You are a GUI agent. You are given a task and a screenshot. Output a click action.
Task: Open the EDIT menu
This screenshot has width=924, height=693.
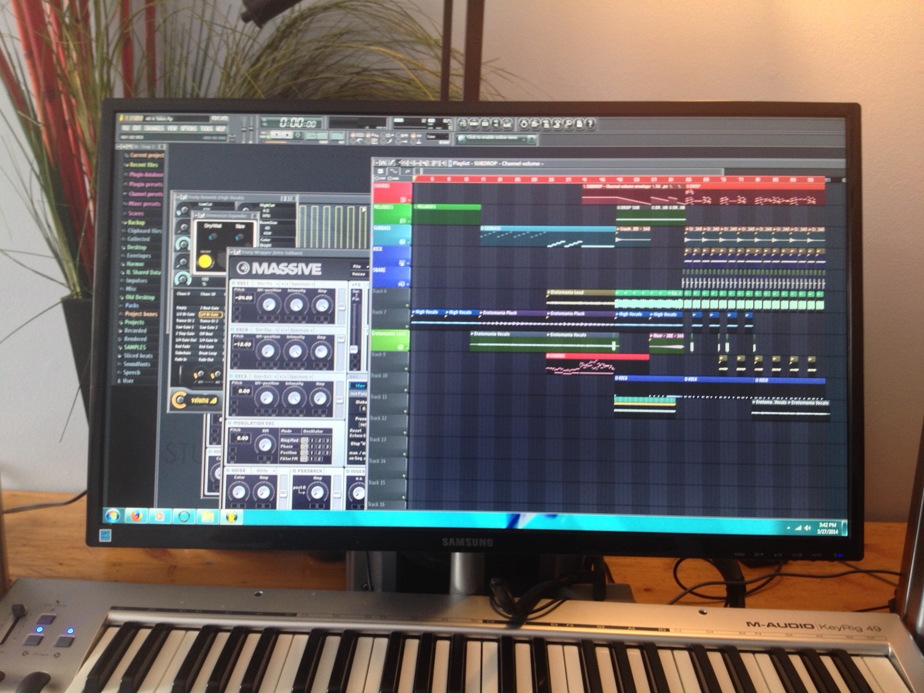136,128
